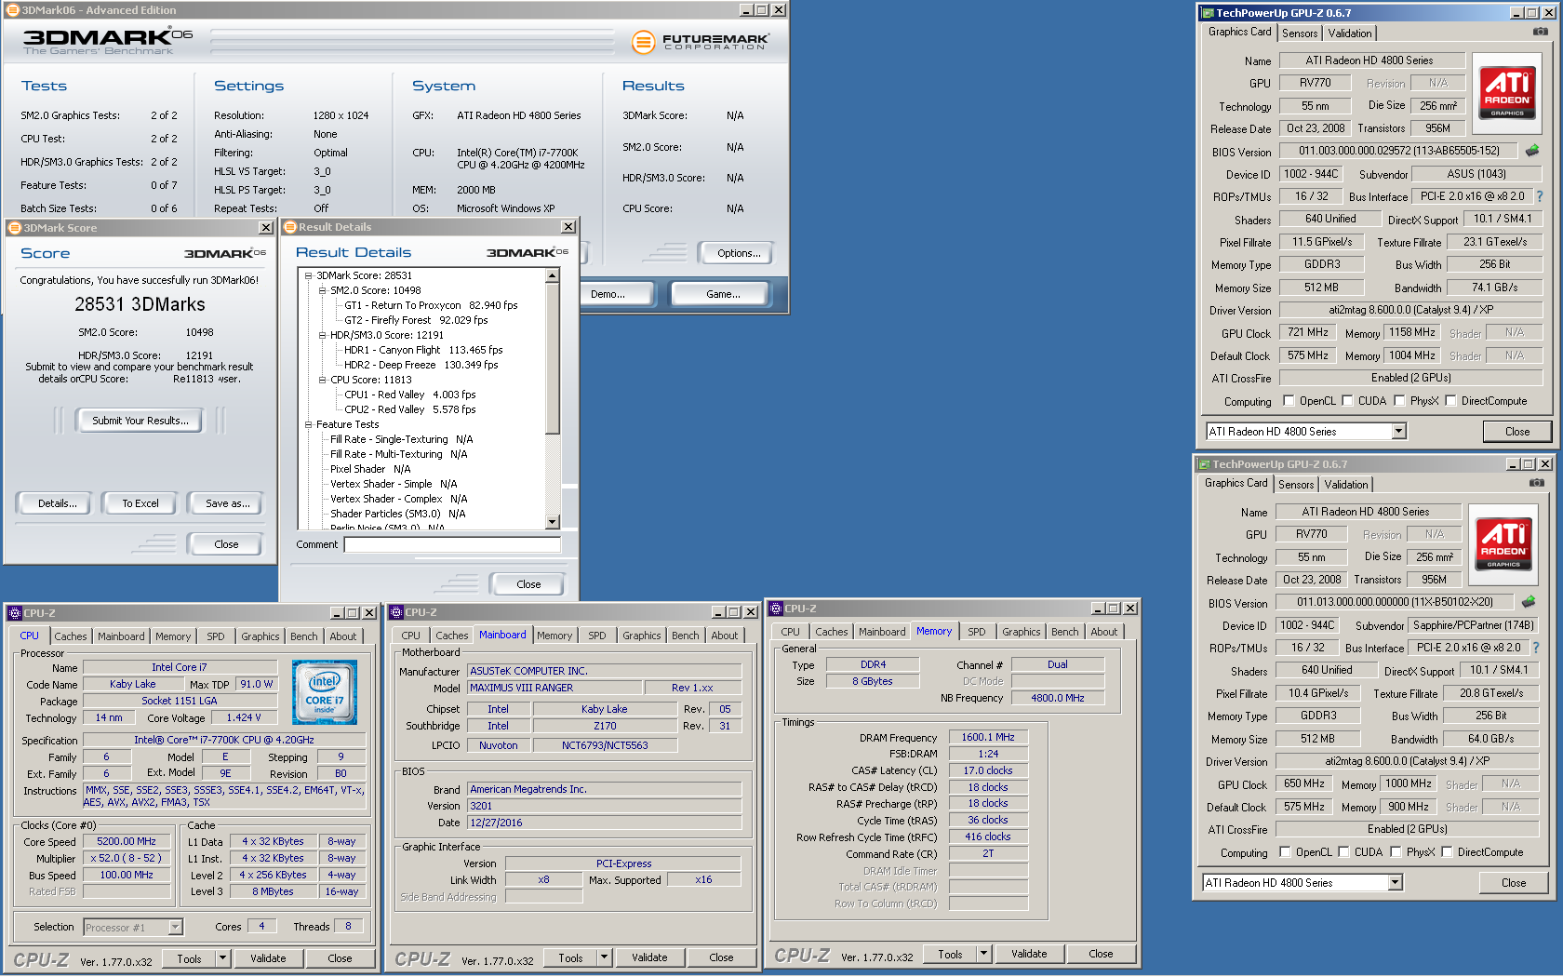This screenshot has width=1563, height=977.
Task: Enable CUDA checkbox in bottom GPU-Z
Action: pyautogui.click(x=1343, y=852)
